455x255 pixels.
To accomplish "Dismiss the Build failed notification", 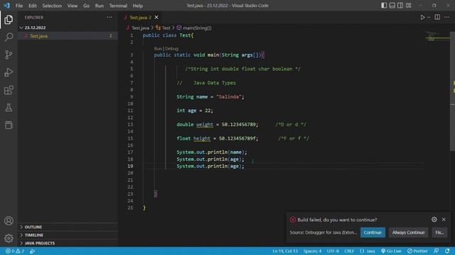I will point(444,220).
